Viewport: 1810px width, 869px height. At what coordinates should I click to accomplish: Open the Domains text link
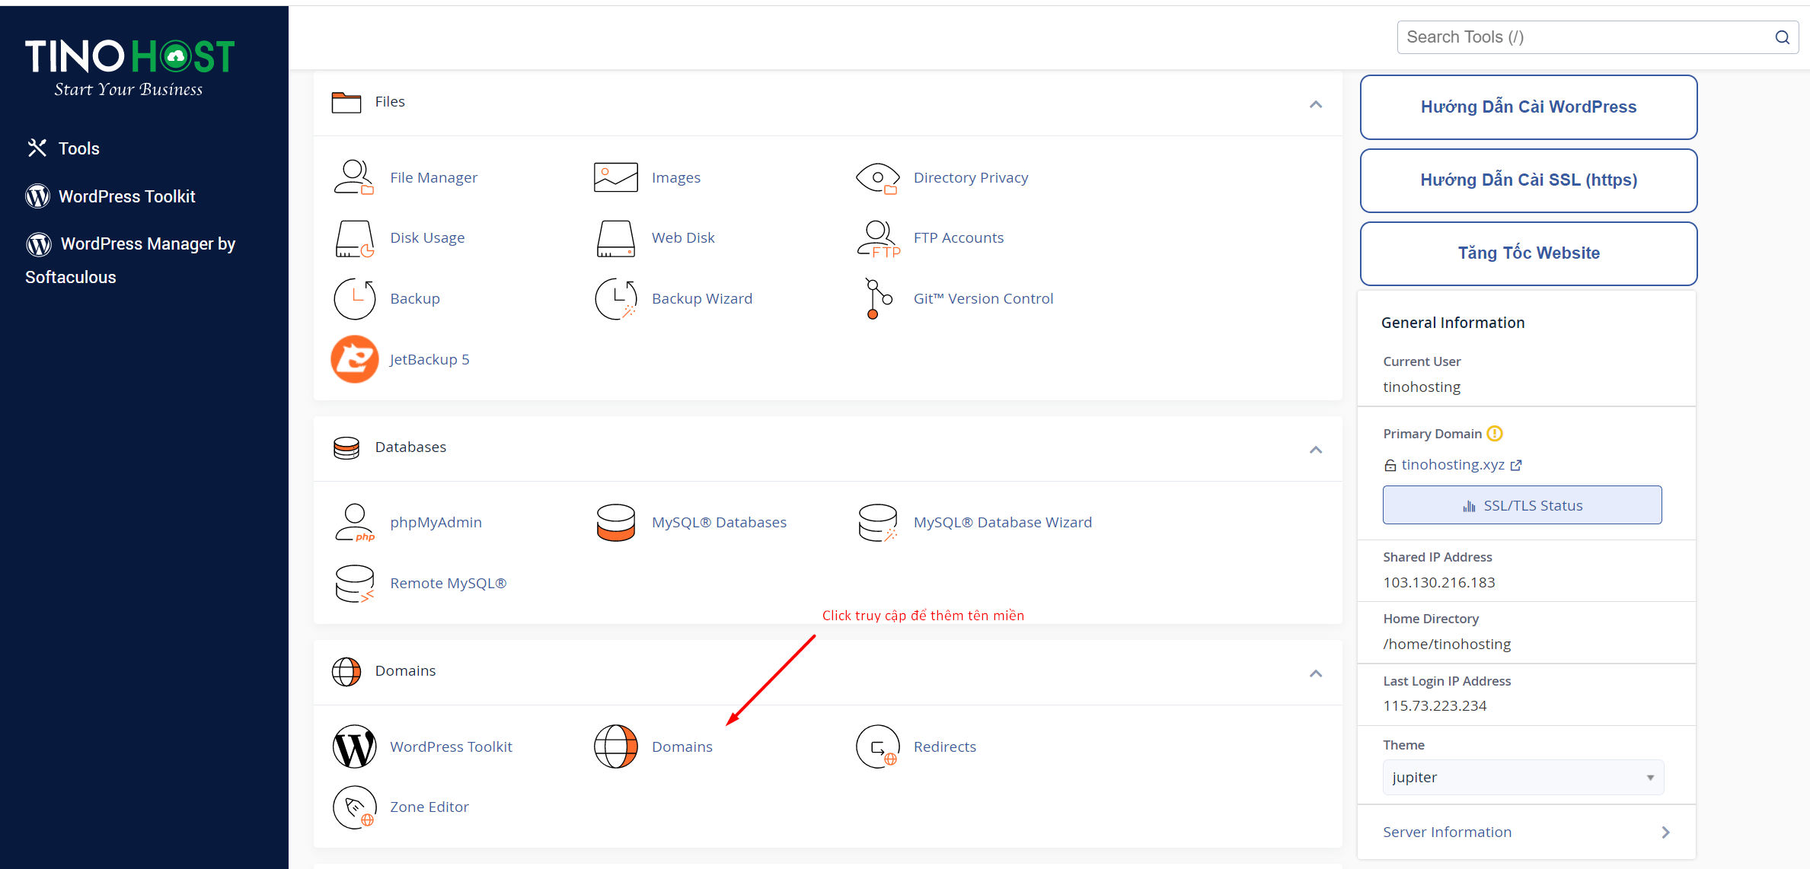coord(682,746)
